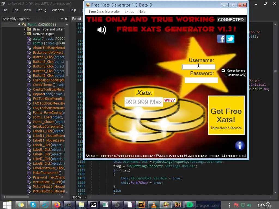
Task: Click the 999.999 Max Xats amount field
Action: pos(144,102)
